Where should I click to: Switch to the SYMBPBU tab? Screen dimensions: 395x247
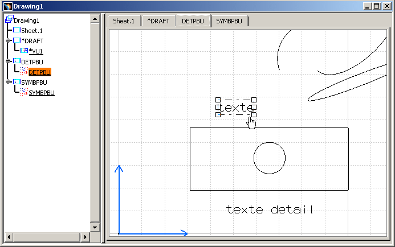click(x=229, y=21)
